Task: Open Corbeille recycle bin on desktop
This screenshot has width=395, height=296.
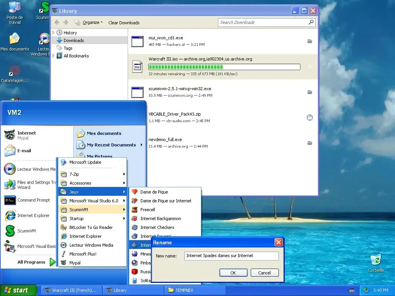Action: point(376,263)
